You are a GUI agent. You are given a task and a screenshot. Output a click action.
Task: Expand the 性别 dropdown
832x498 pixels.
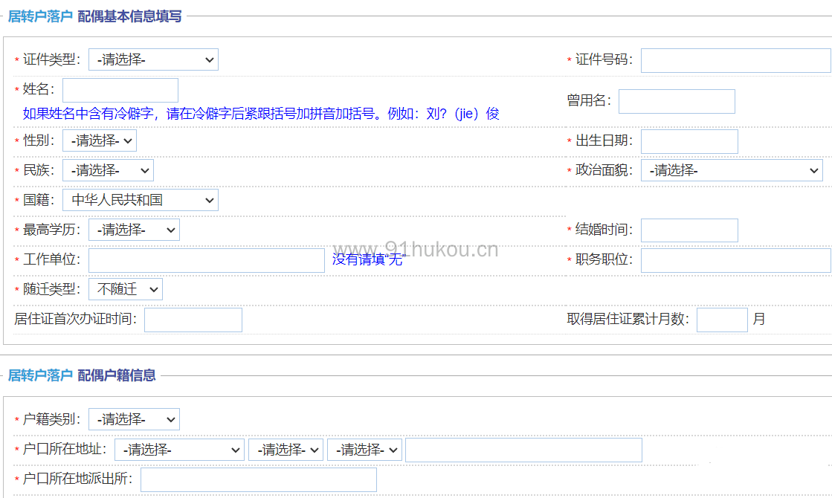click(100, 140)
